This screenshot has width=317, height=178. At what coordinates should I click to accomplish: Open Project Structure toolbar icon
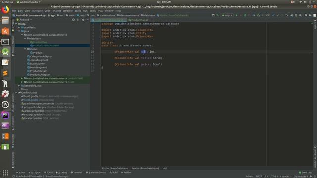[x=310, y=15]
